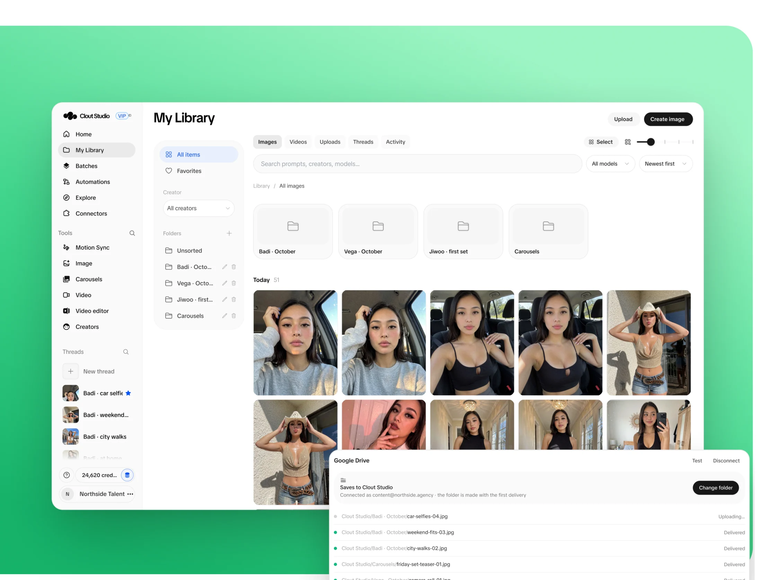Search tools with the magnifier icon
This screenshot has width=762, height=580.
[x=132, y=233]
